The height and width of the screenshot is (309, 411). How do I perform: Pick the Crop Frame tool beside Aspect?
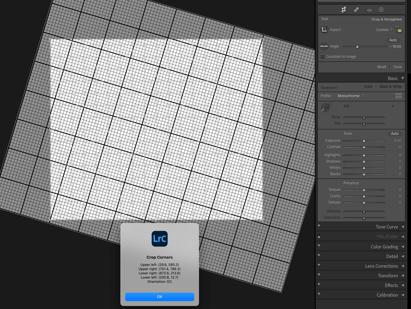tap(324, 30)
